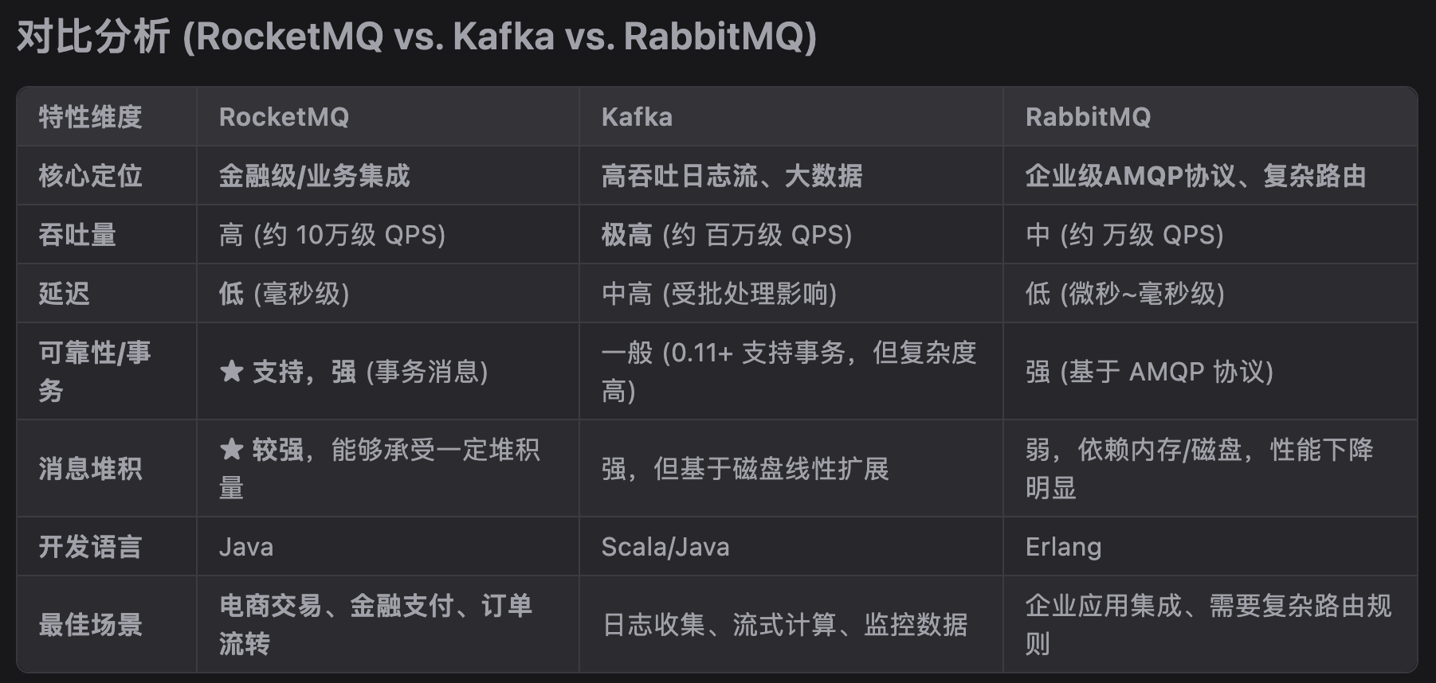Click the 延迟 row label
Image resolution: width=1436 pixels, height=683 pixels.
pyautogui.click(x=65, y=294)
